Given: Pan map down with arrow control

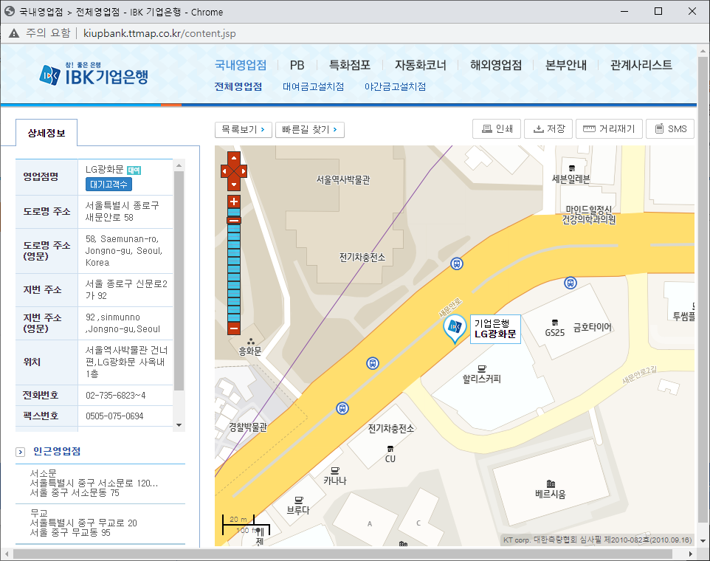Looking at the screenshot, I should [x=234, y=185].
